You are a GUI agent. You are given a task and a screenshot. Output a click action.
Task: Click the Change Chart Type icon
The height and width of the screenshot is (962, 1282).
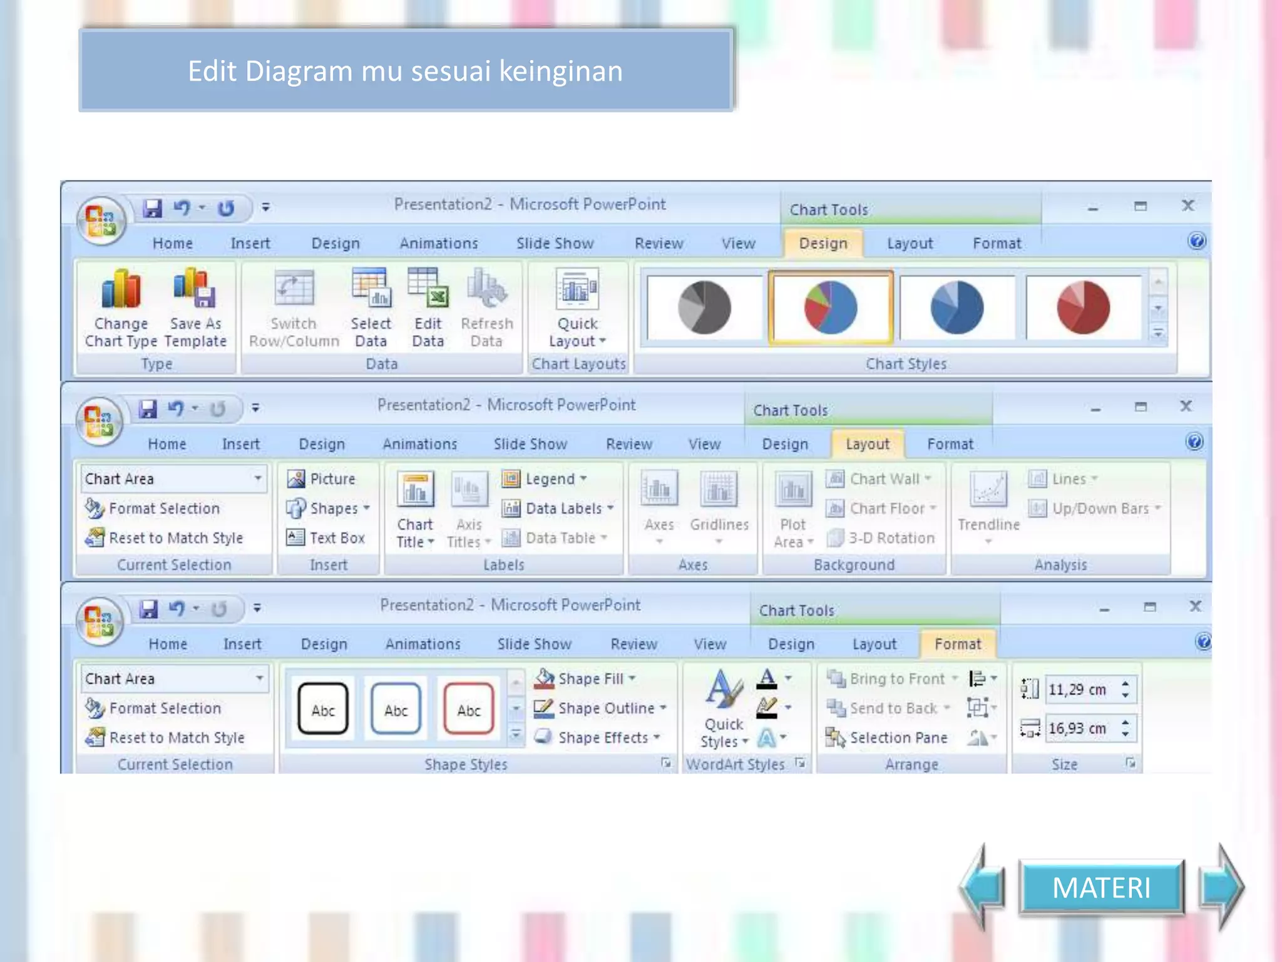[121, 308]
